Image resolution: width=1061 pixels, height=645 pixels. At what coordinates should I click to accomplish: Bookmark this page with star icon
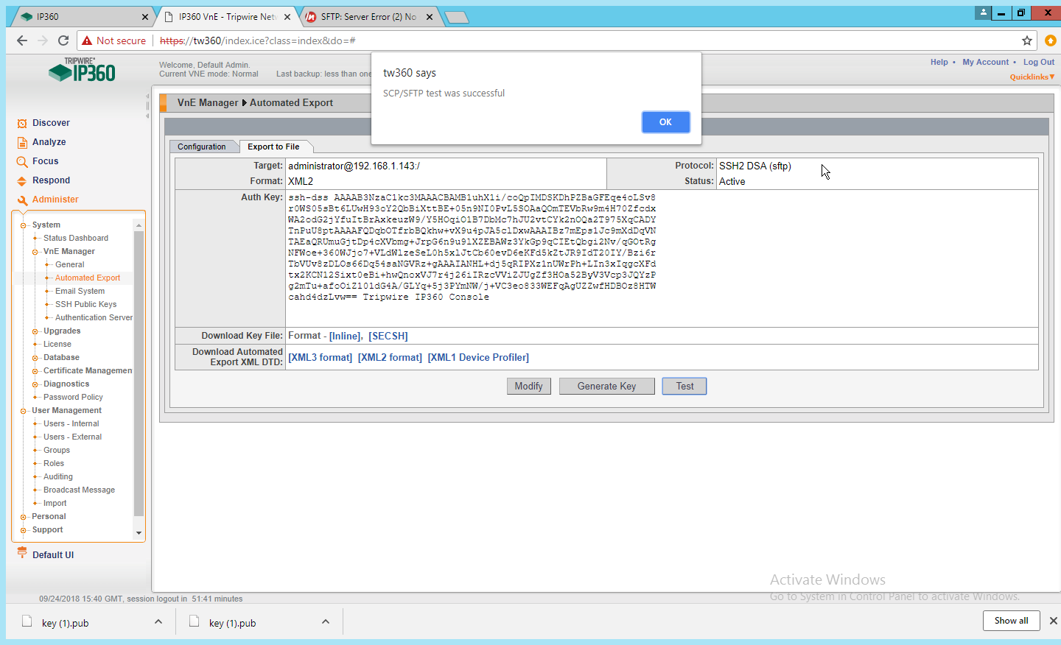coord(1027,40)
